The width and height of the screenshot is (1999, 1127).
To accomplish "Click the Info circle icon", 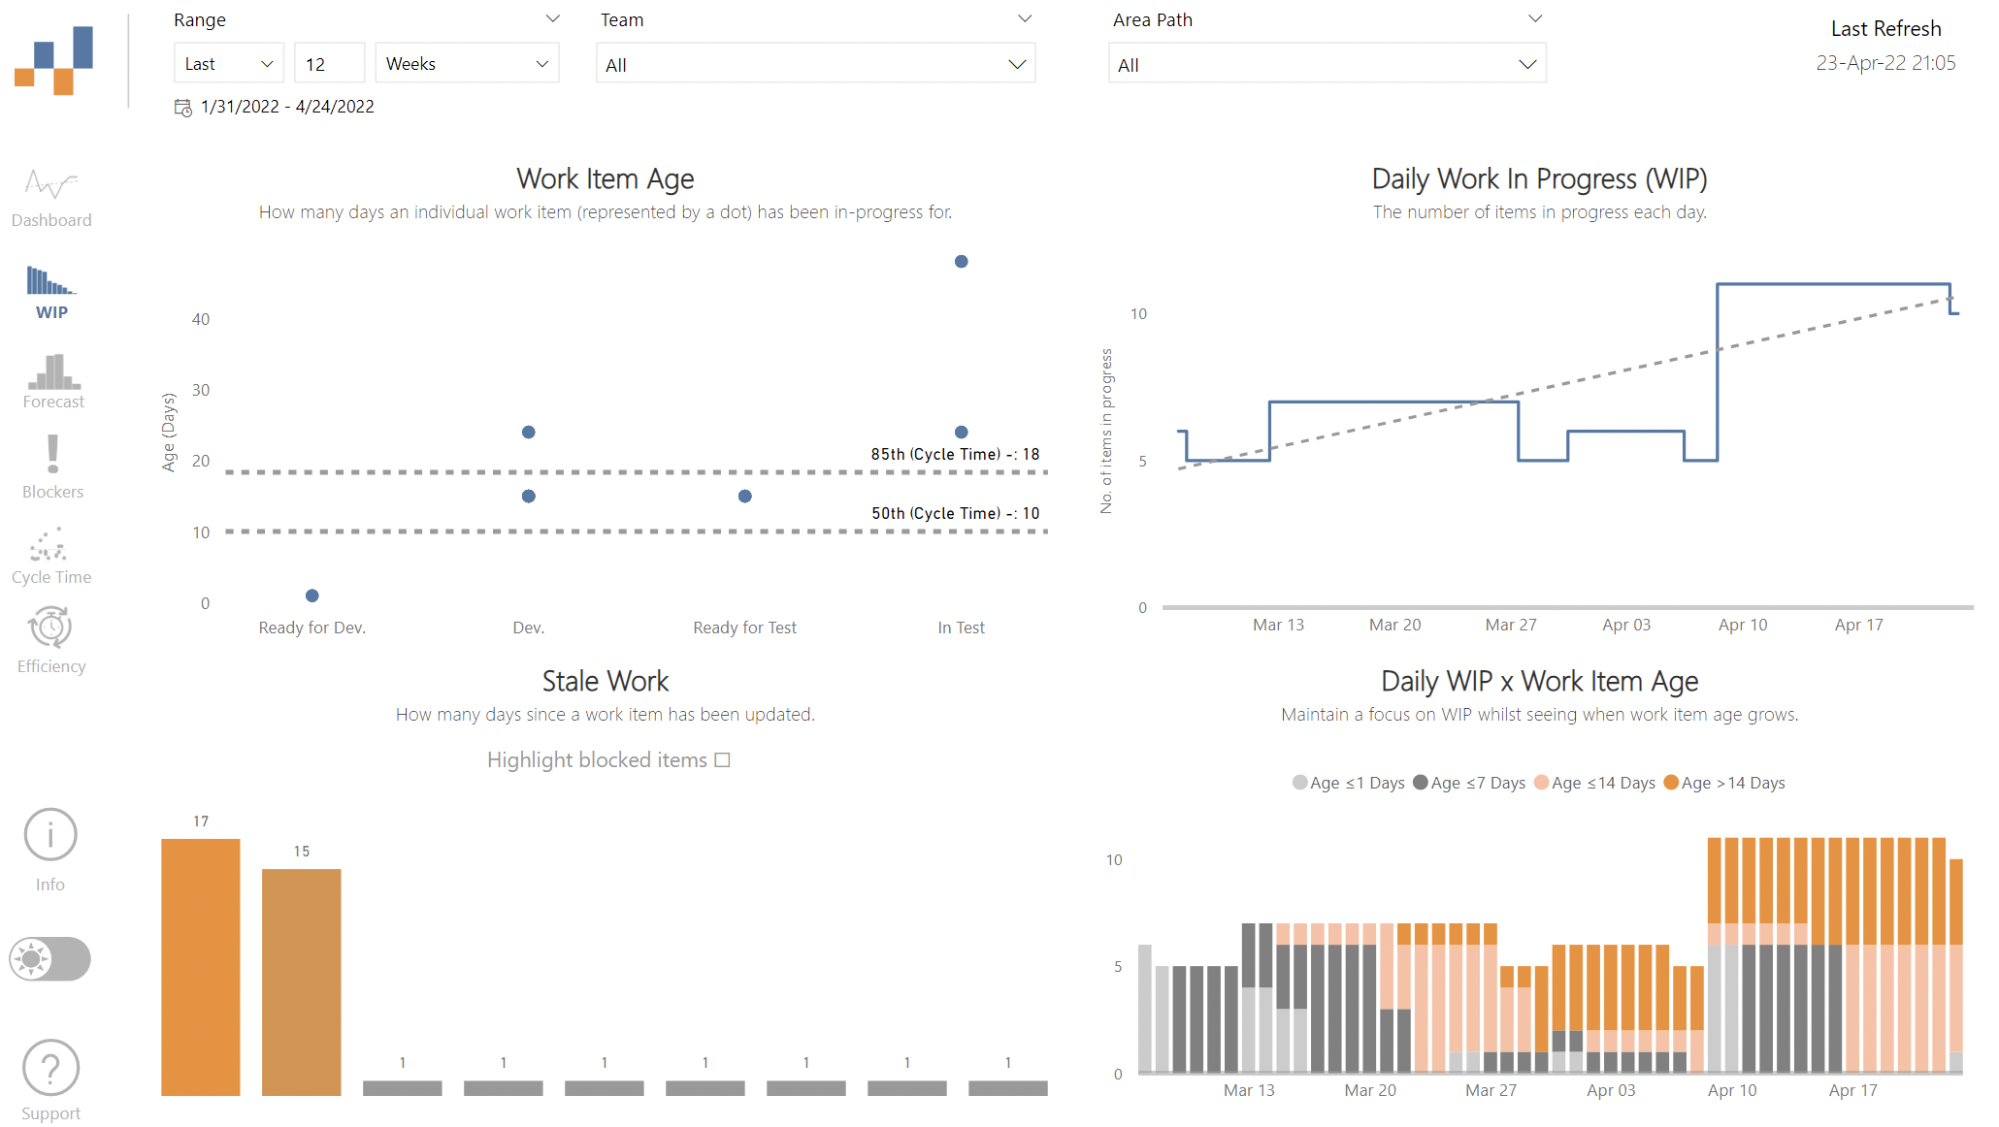I will 50,835.
